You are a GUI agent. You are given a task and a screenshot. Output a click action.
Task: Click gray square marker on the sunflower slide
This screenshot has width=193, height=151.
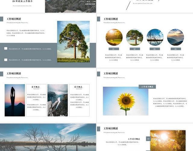pyautogui.click(x=99, y=74)
